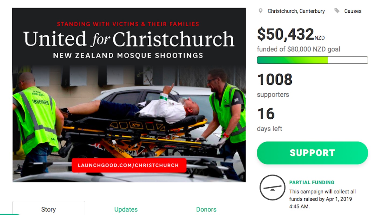The image size is (377, 215).
Task: Open the Christchurch, Canterbury location link
Action: tap(296, 11)
